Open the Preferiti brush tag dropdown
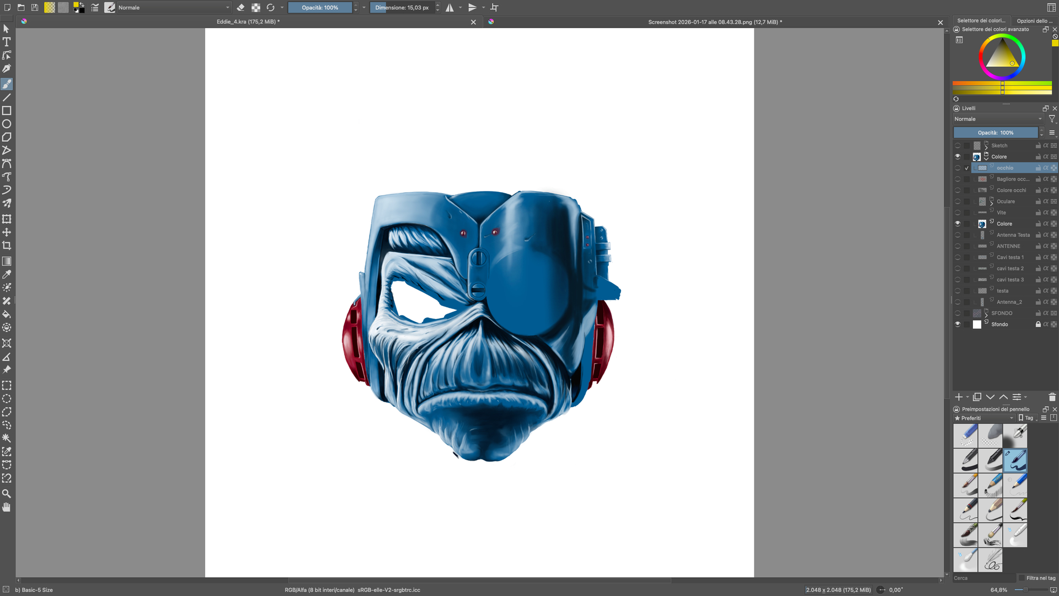 pyautogui.click(x=985, y=418)
